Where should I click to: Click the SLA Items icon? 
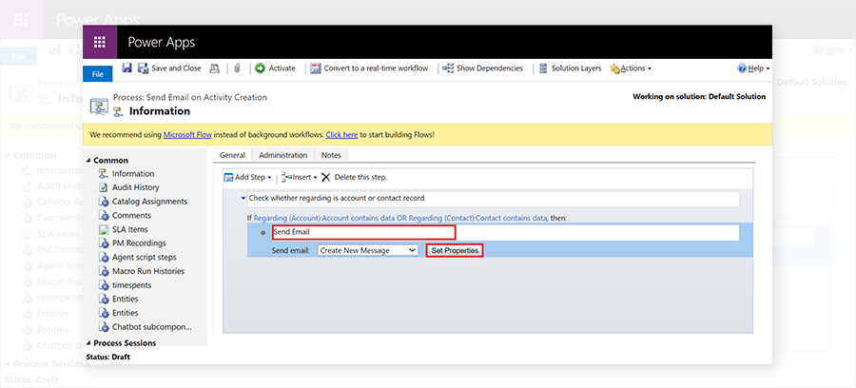103,229
